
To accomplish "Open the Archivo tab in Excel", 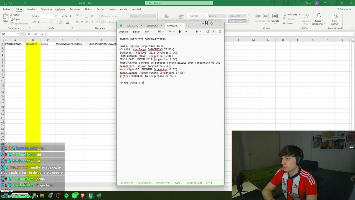I will [x=6, y=9].
